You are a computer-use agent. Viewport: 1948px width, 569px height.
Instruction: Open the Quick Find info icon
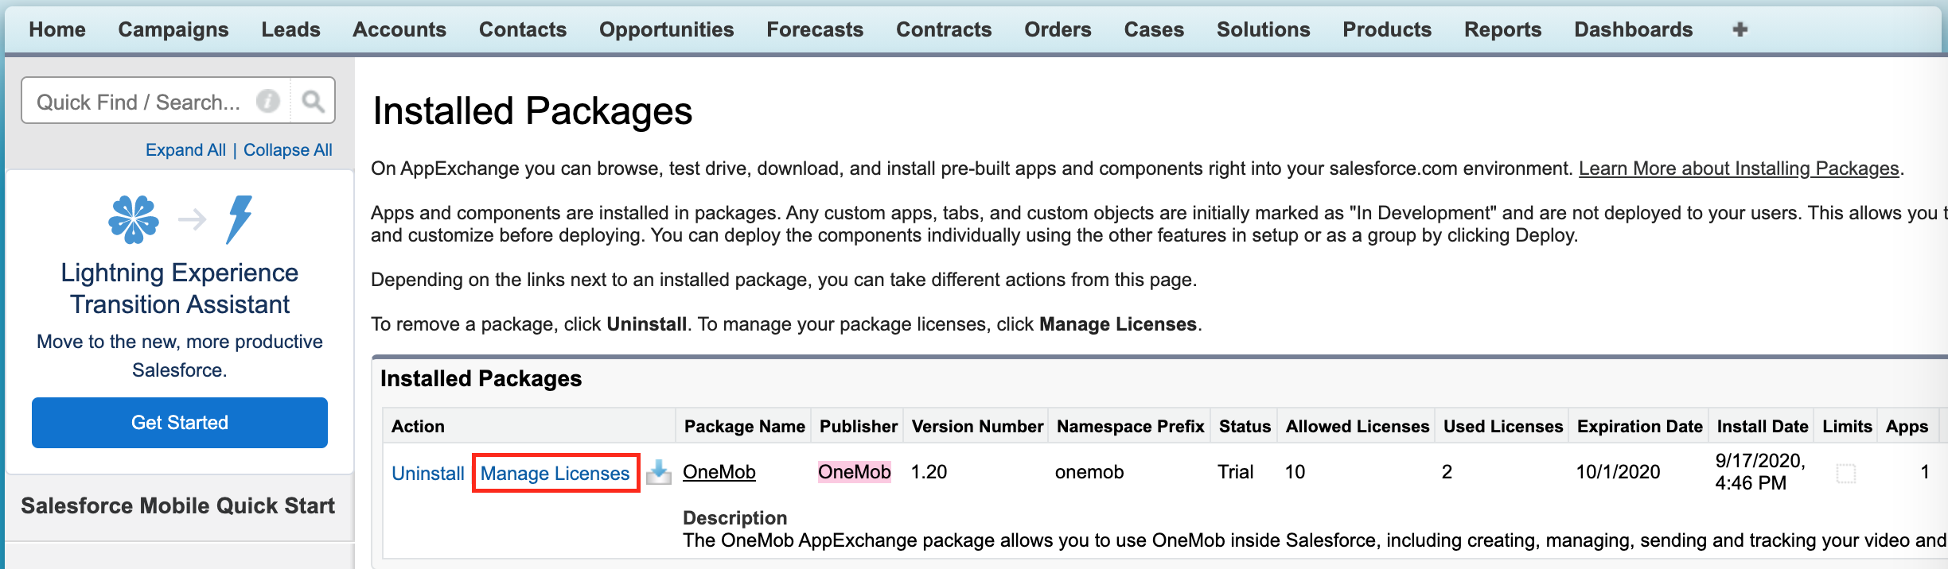(268, 101)
